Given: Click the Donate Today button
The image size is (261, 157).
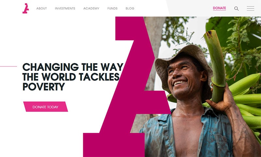Looking at the screenshot, I should click(x=46, y=107).
